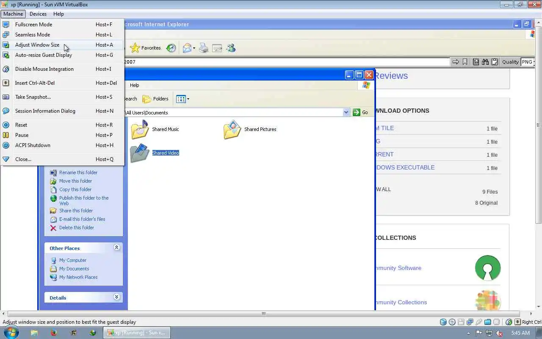Open My Network Places link
This screenshot has height=339, width=542.
tap(78, 277)
